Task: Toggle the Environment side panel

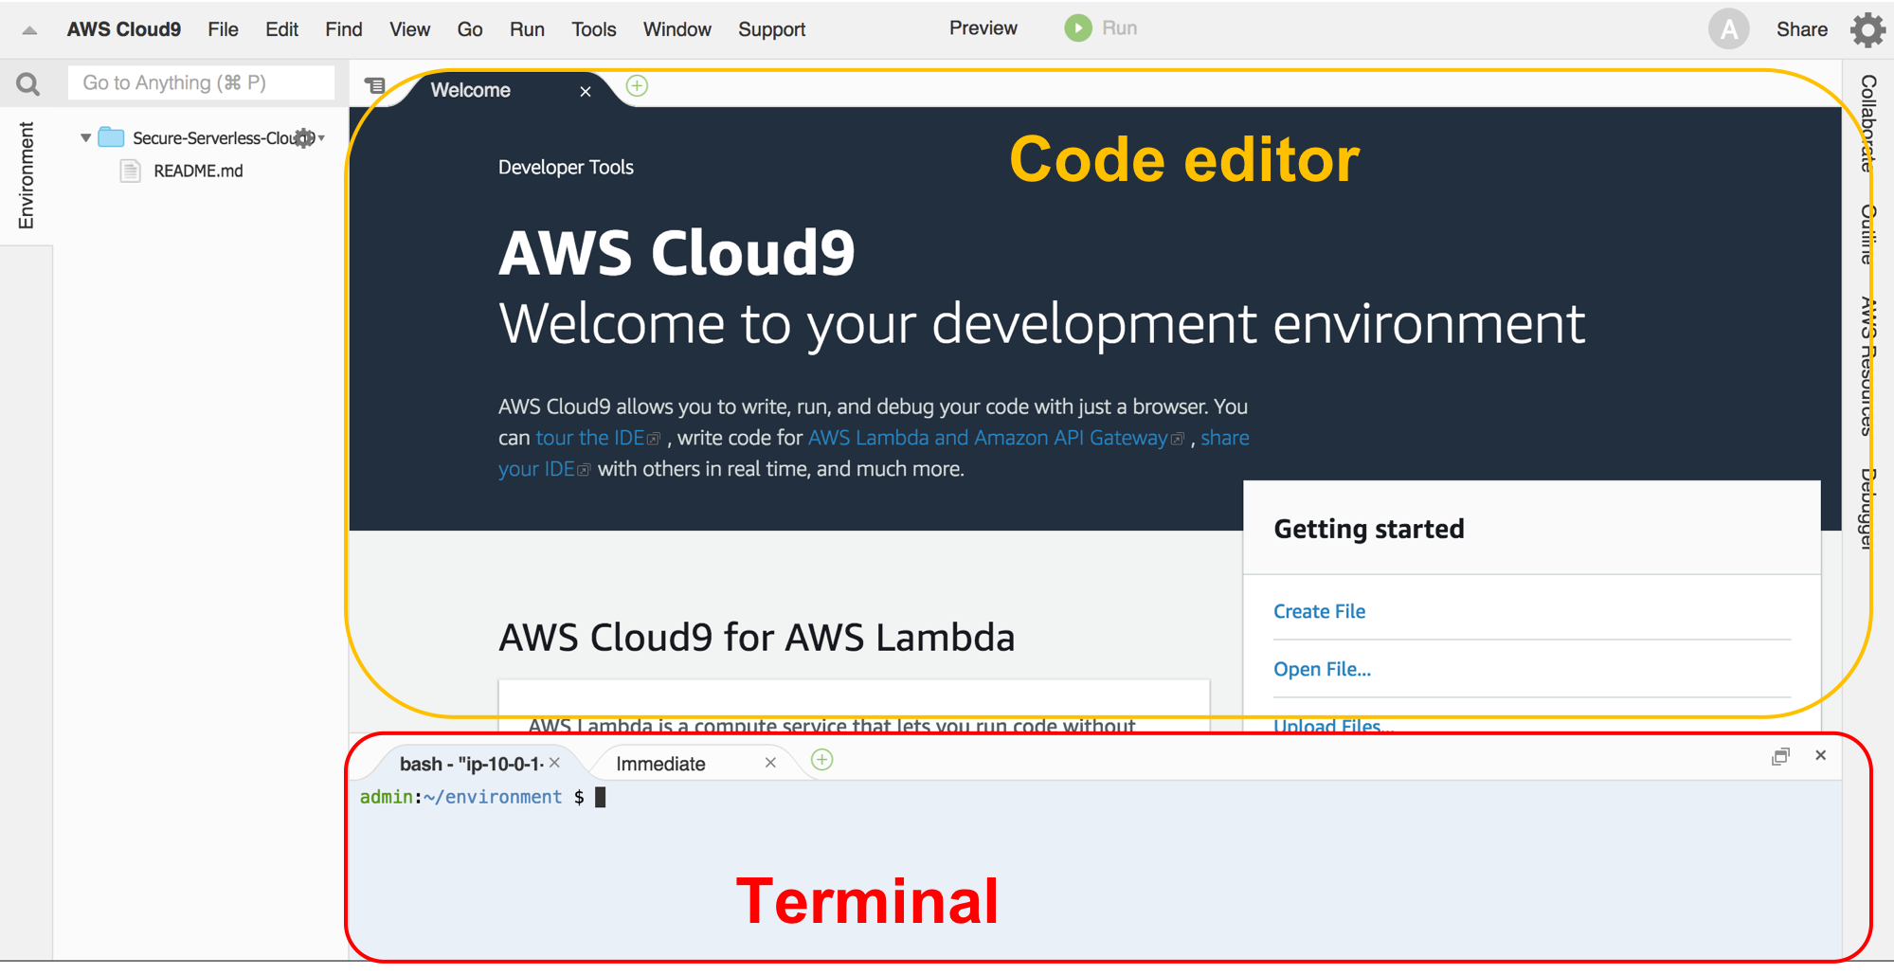Action: pos(26,176)
